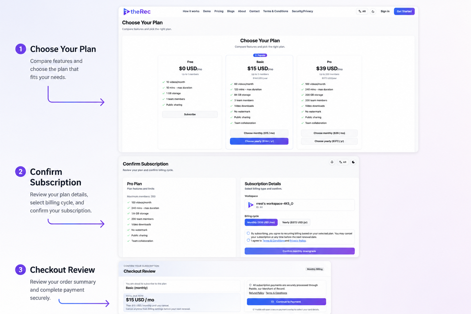Open Pricing from the top navigation
Viewport: 471px width, 314px height.
pyautogui.click(x=219, y=11)
